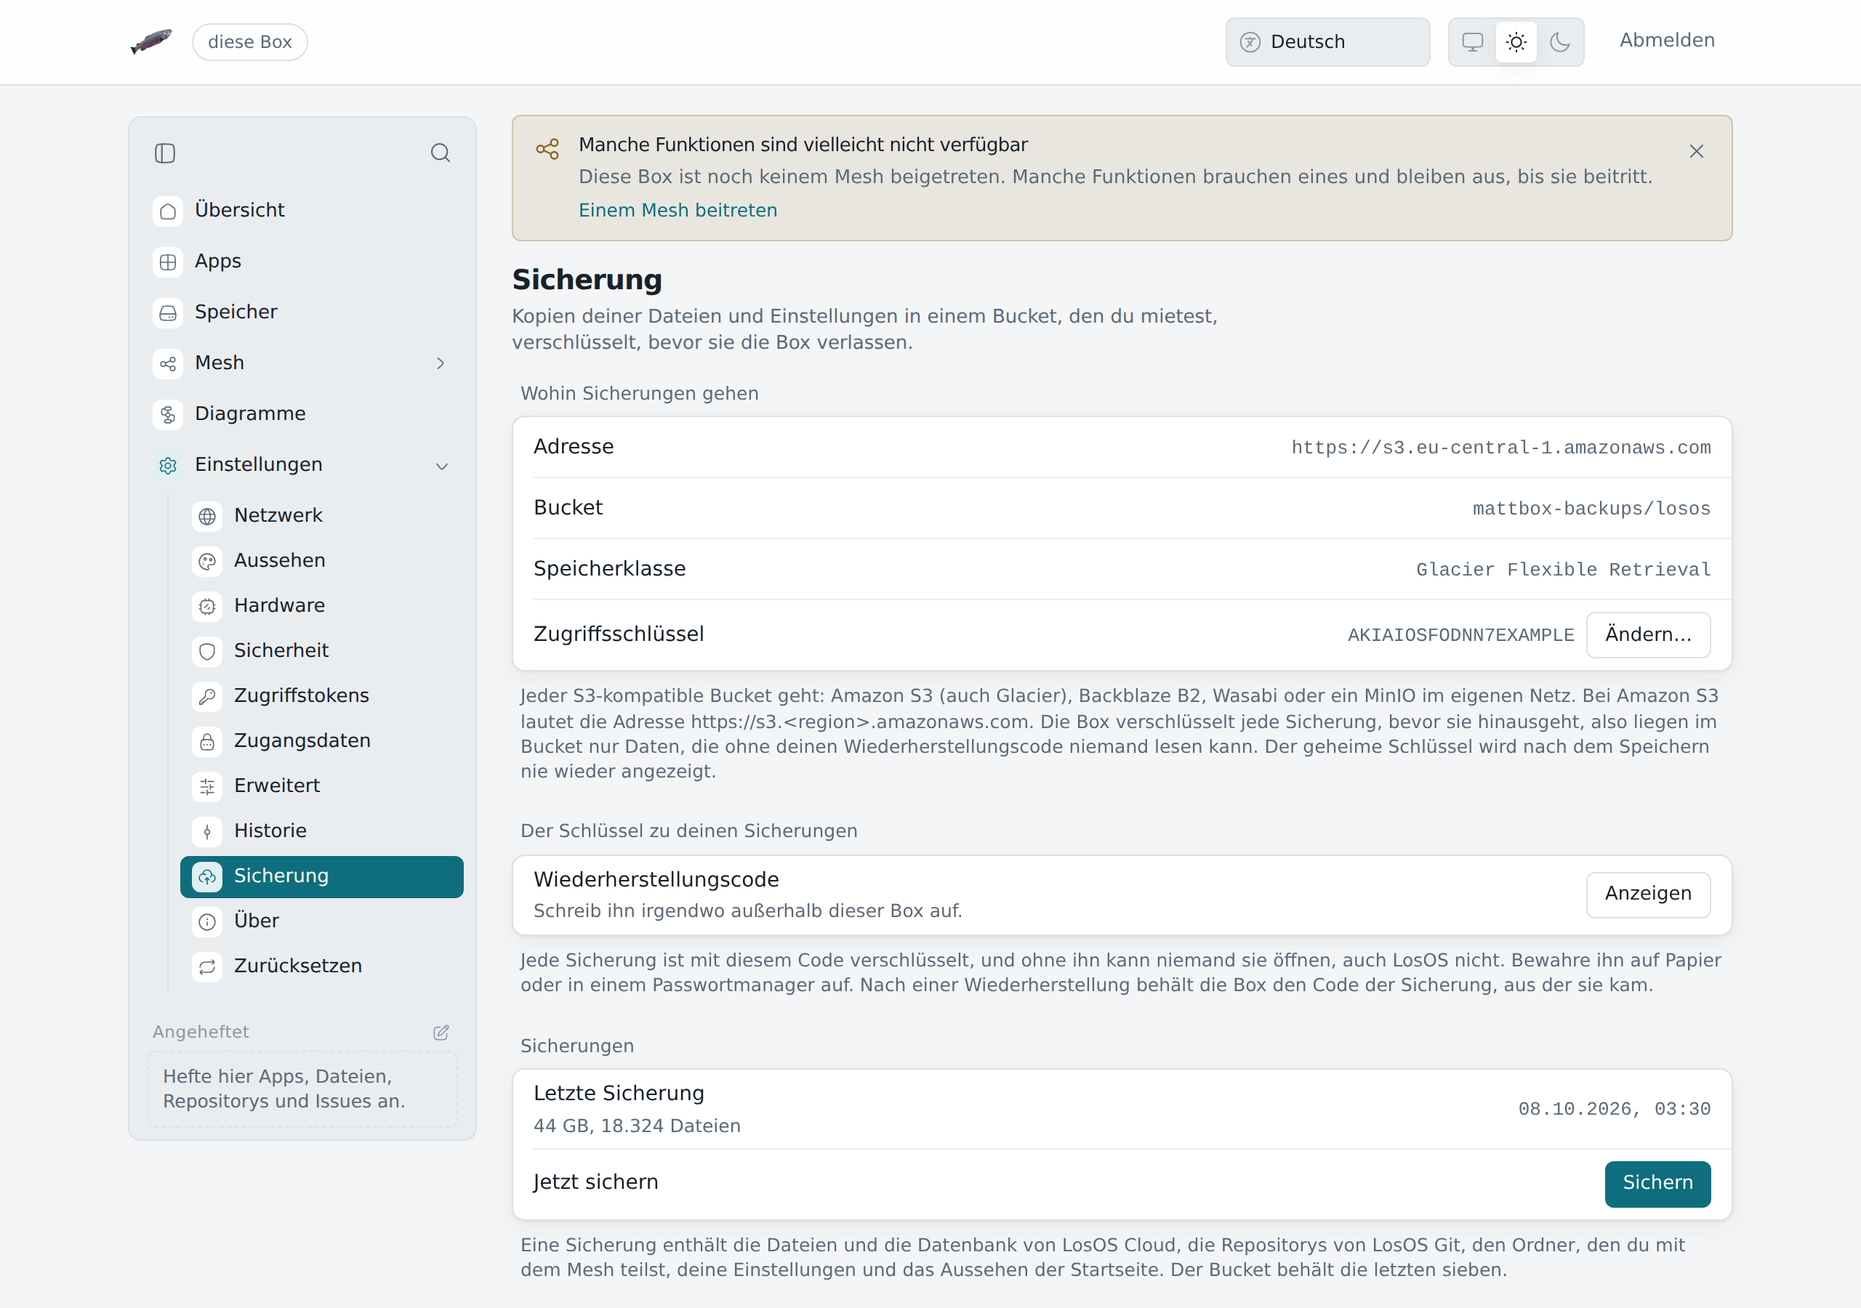Viewport: 1861px width, 1308px height.
Task: Click the '44 GB, 18.324 Dateien' text
Action: (636, 1126)
